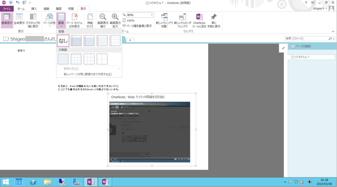Click the search magnifier icon
Image resolution: width=337 pixels, height=187 pixels.
click(330, 38)
